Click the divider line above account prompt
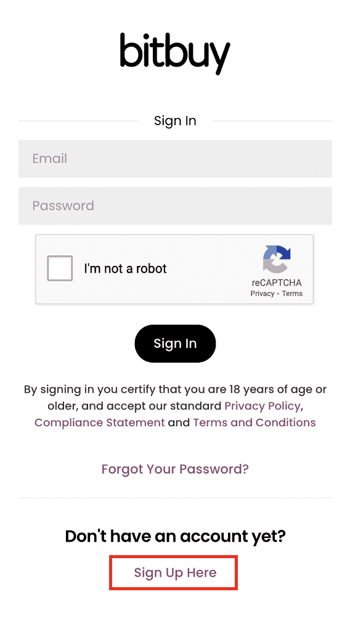Viewport: 350px width, 618px height. [x=175, y=498]
